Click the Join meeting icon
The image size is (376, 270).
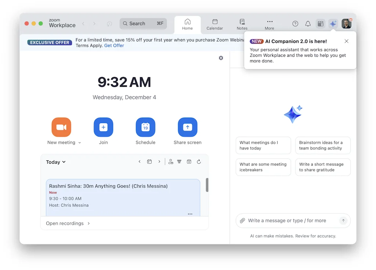(x=103, y=127)
